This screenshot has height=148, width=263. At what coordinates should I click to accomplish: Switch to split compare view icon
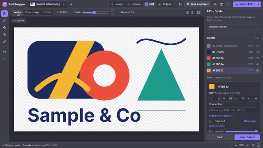tap(187, 13)
